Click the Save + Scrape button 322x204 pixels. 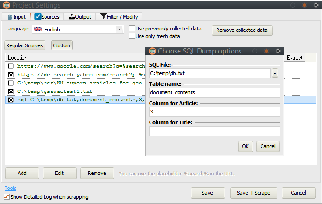click(x=254, y=193)
